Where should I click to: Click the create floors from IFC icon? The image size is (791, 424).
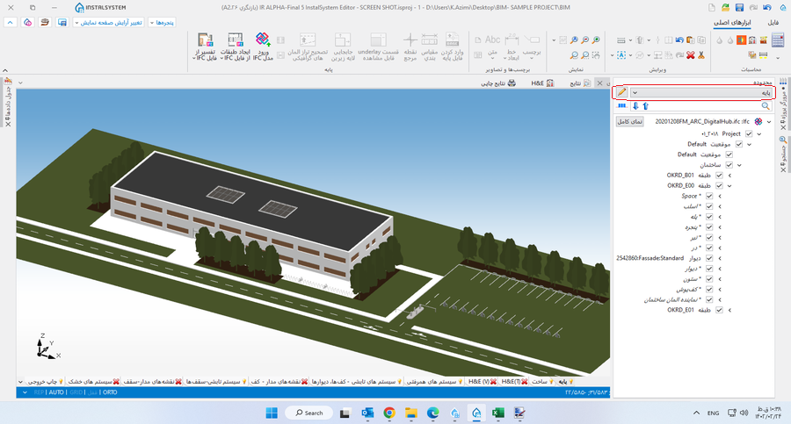[x=235, y=40]
